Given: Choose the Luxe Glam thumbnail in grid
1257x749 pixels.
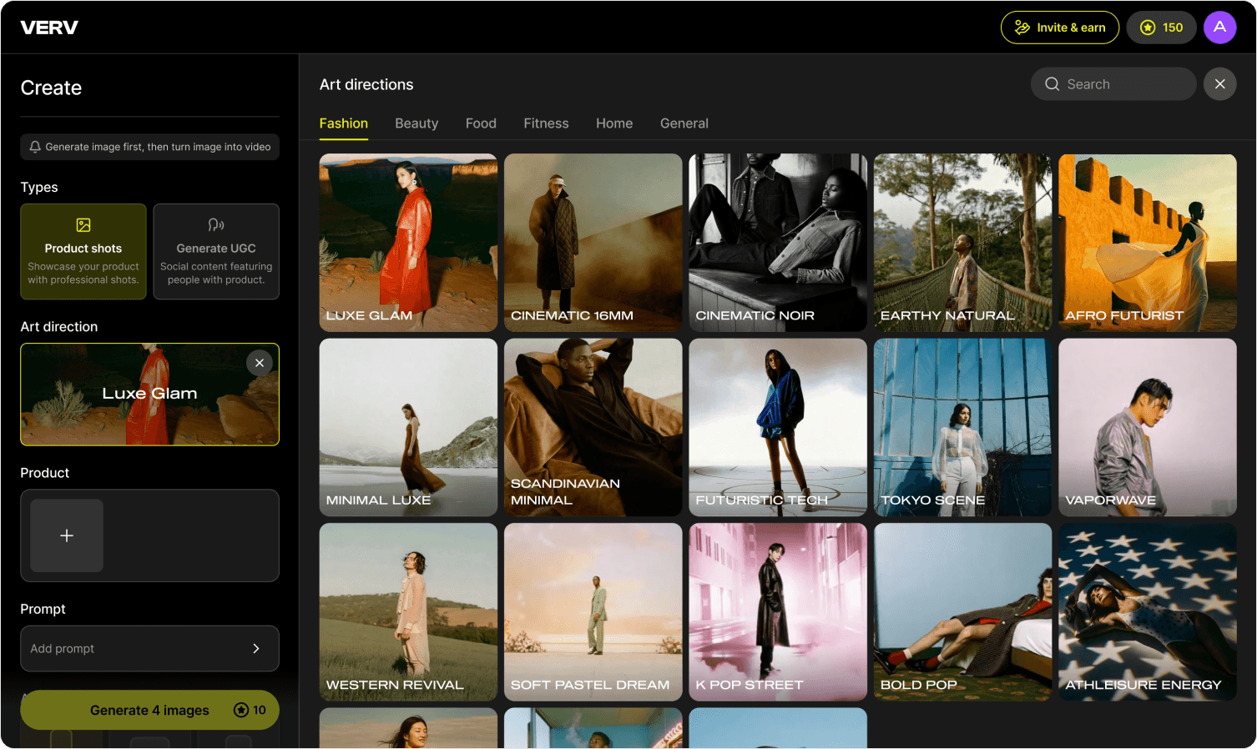Looking at the screenshot, I should click(x=408, y=243).
